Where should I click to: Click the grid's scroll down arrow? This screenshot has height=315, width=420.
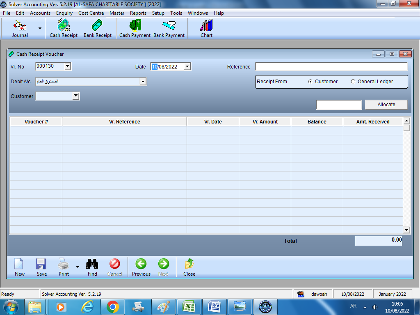click(x=406, y=230)
